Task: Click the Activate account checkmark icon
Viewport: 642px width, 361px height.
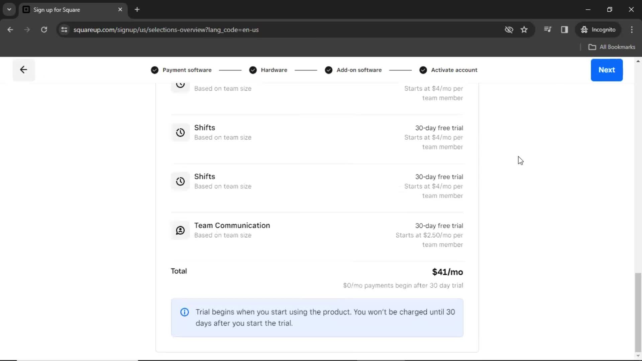Action: (x=423, y=70)
